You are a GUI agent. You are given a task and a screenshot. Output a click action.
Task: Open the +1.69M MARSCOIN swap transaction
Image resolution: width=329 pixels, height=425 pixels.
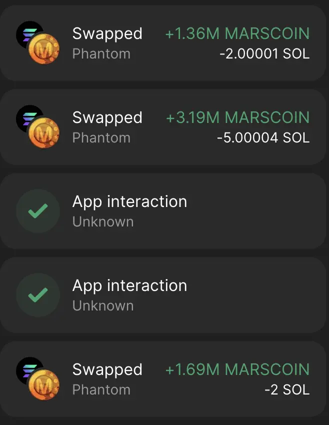(163, 379)
